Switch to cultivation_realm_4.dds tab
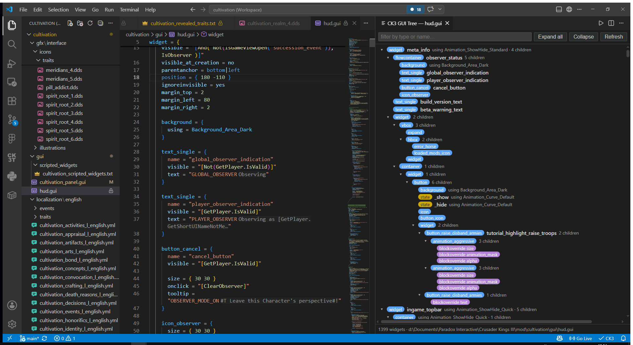This screenshot has height=345, width=633. tap(273, 23)
